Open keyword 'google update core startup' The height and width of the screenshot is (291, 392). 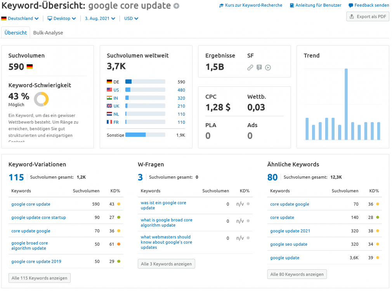coord(38,217)
